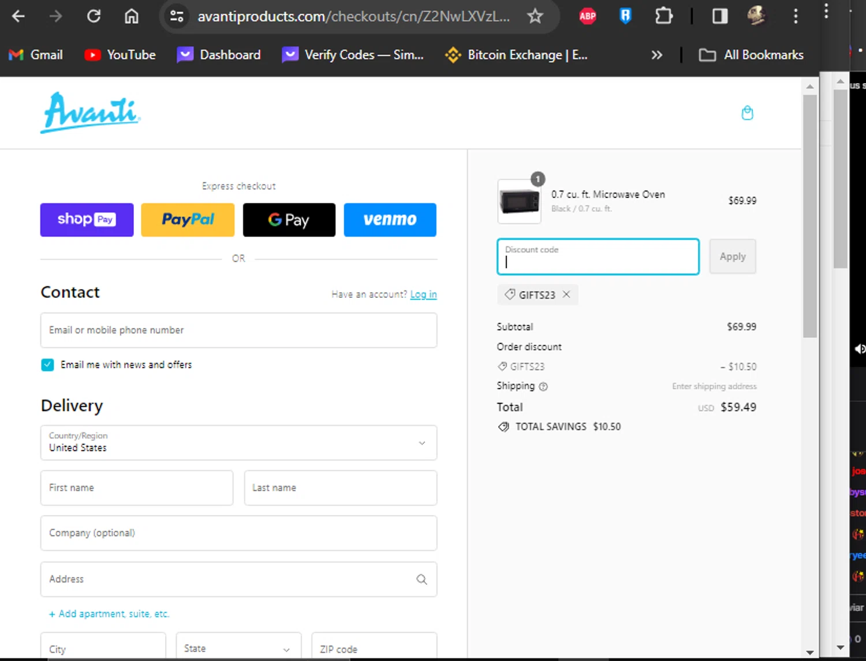Click the browser forward arrow
The height and width of the screenshot is (661, 866).
tap(55, 16)
